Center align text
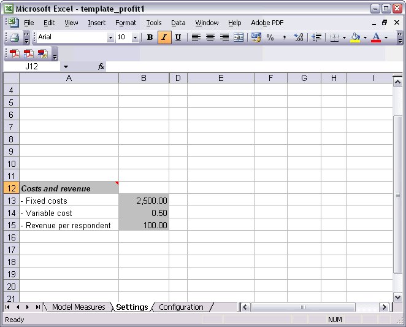The image size is (406, 327). click(x=210, y=37)
